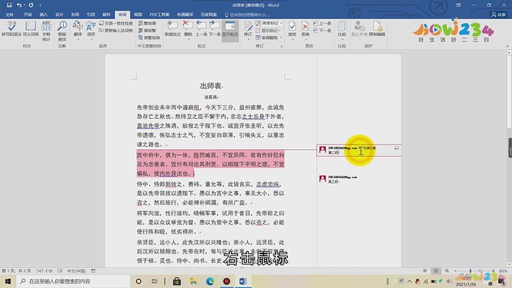Click language indicator 中文(中国) in status bar
512x288 pixels.
pos(76,271)
